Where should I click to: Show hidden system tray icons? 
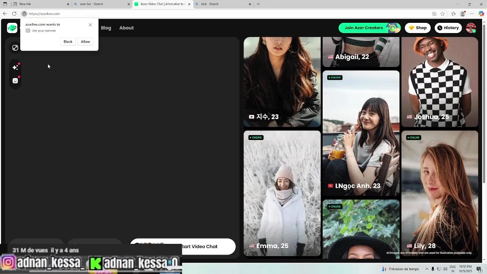click(x=427, y=269)
